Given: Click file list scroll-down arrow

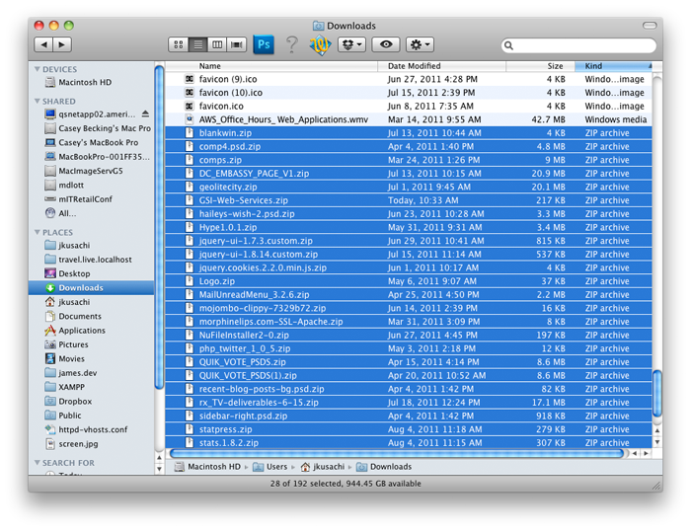Looking at the screenshot, I should 657,442.
